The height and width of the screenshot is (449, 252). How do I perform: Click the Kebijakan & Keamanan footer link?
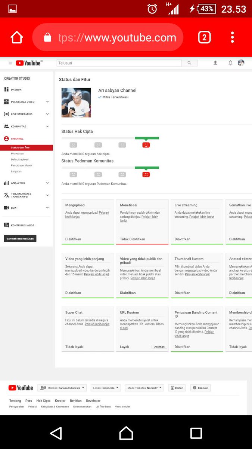[x=55, y=407]
